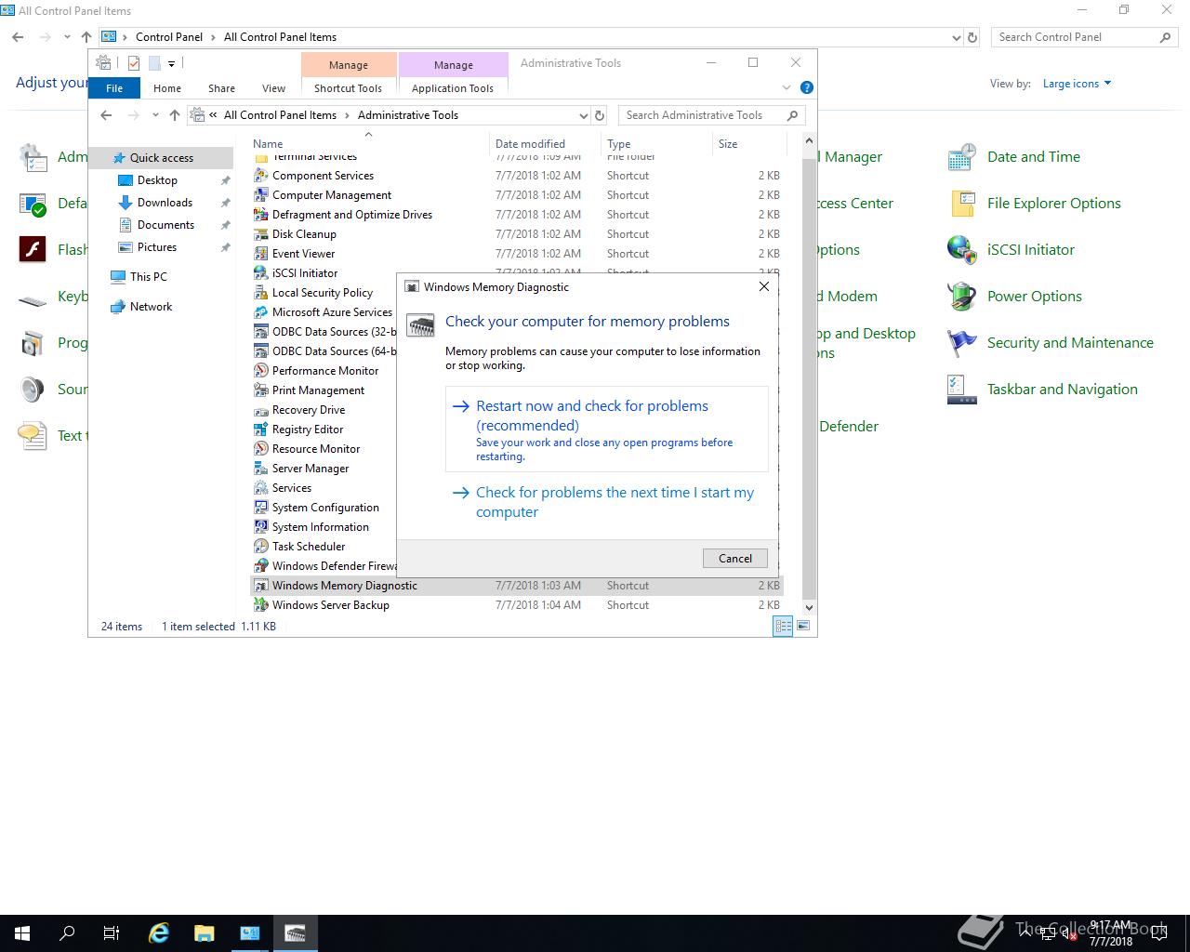The image size is (1190, 952).
Task: Click the Windows Start button
Action: point(22,933)
